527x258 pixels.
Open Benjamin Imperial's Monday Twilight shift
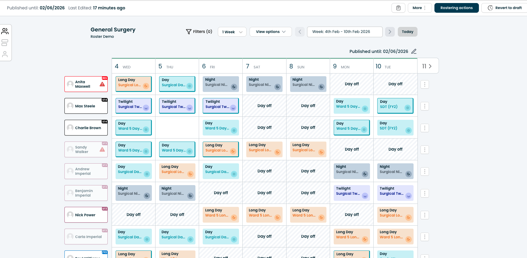tap(352, 193)
